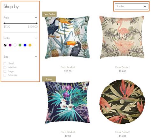Open the Sort by dropdown

pos(132,6)
